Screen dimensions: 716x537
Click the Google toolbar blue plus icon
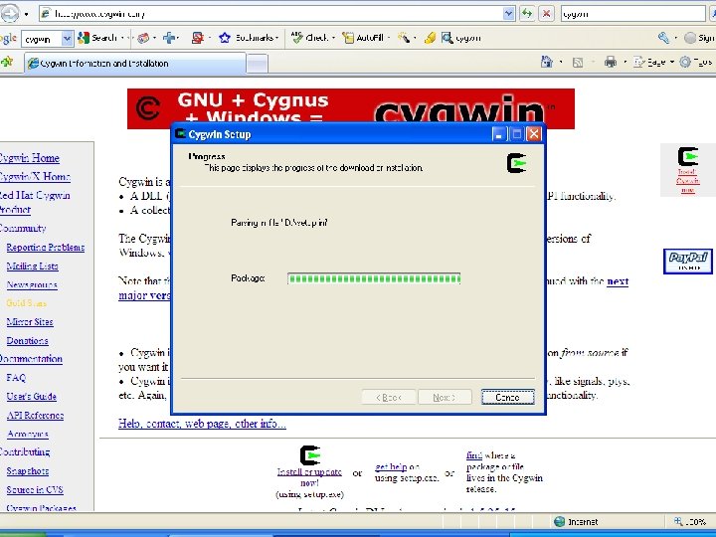click(x=169, y=38)
